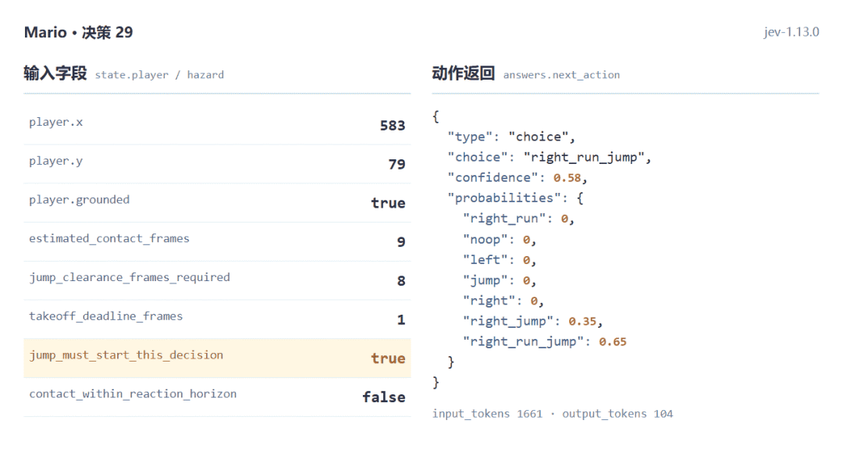This screenshot has height=449, width=843.
Task: Click the "confidence": 0.58 line
Action: [518, 177]
